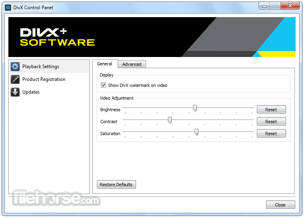Switch to the Advanced tab

[x=132, y=64]
